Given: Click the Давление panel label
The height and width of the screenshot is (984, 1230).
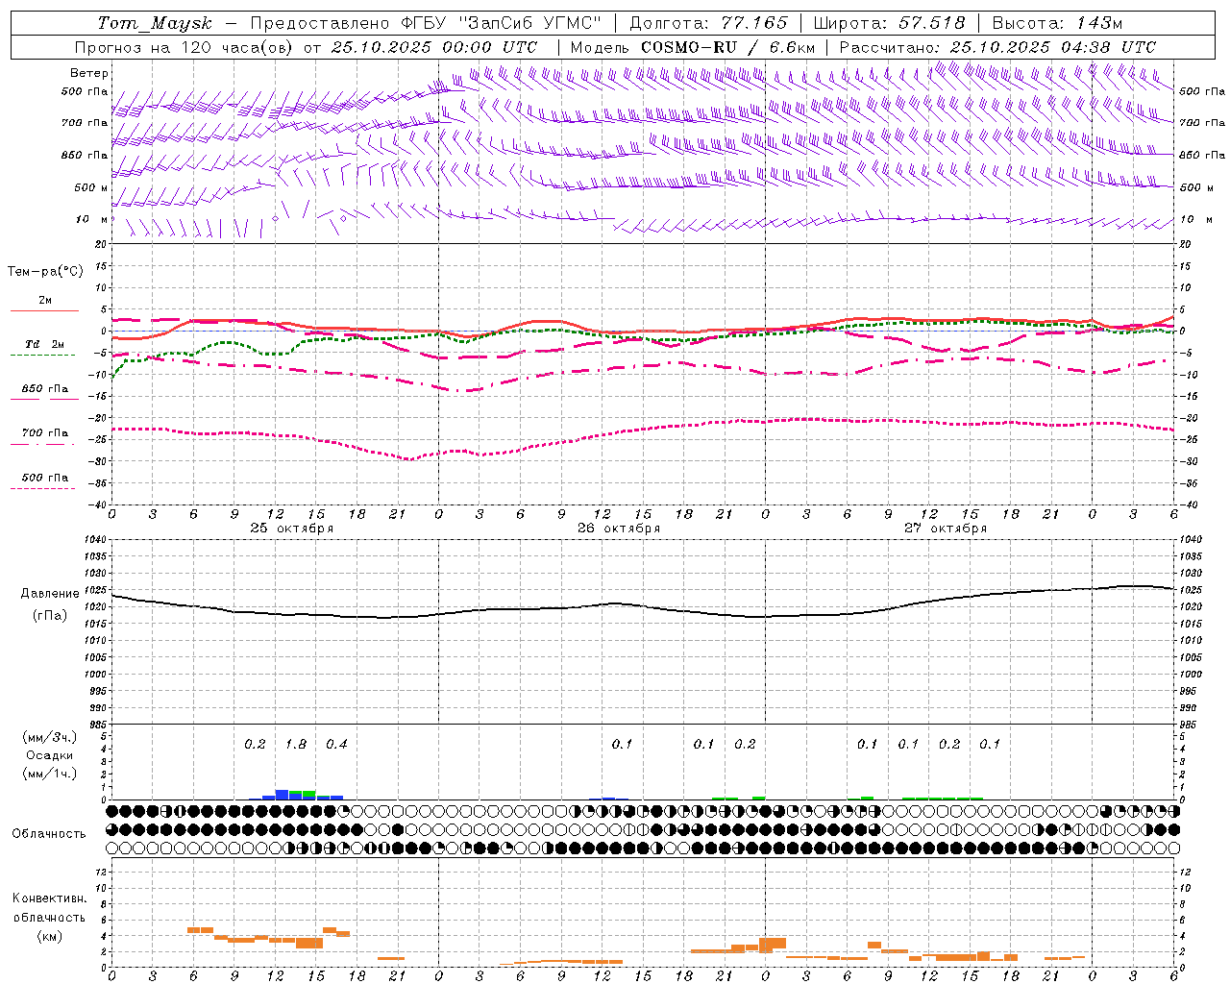Looking at the screenshot, I should pyautogui.click(x=50, y=594).
